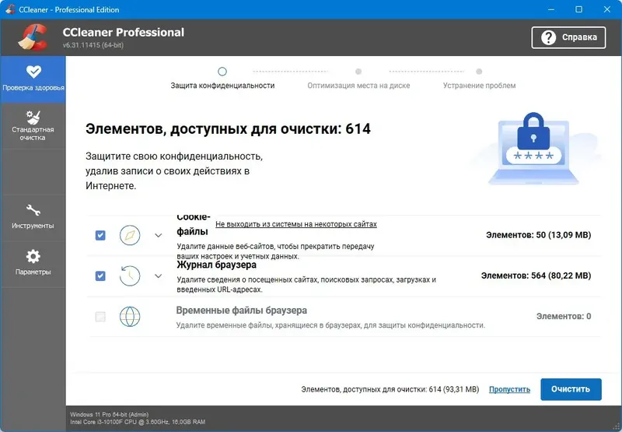The image size is (622, 432).
Task: Uncheck the Cookie-файлы checkbox
Action: (x=100, y=235)
